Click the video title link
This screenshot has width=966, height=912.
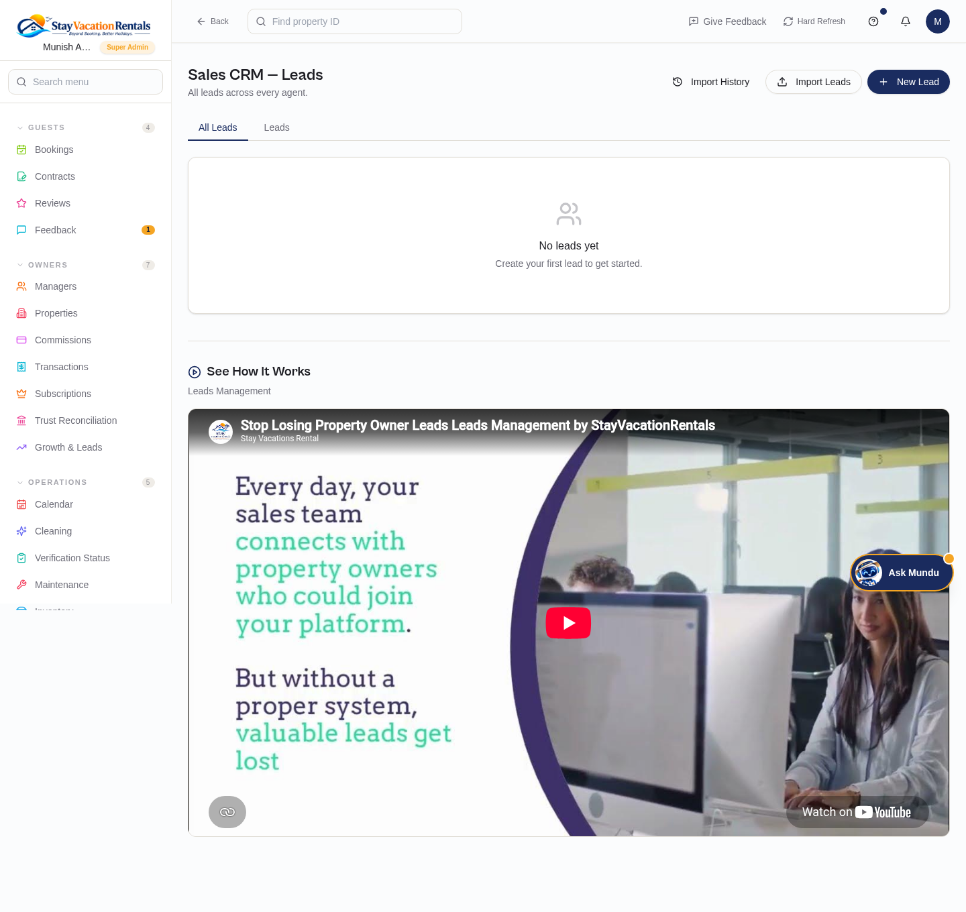pos(478,425)
